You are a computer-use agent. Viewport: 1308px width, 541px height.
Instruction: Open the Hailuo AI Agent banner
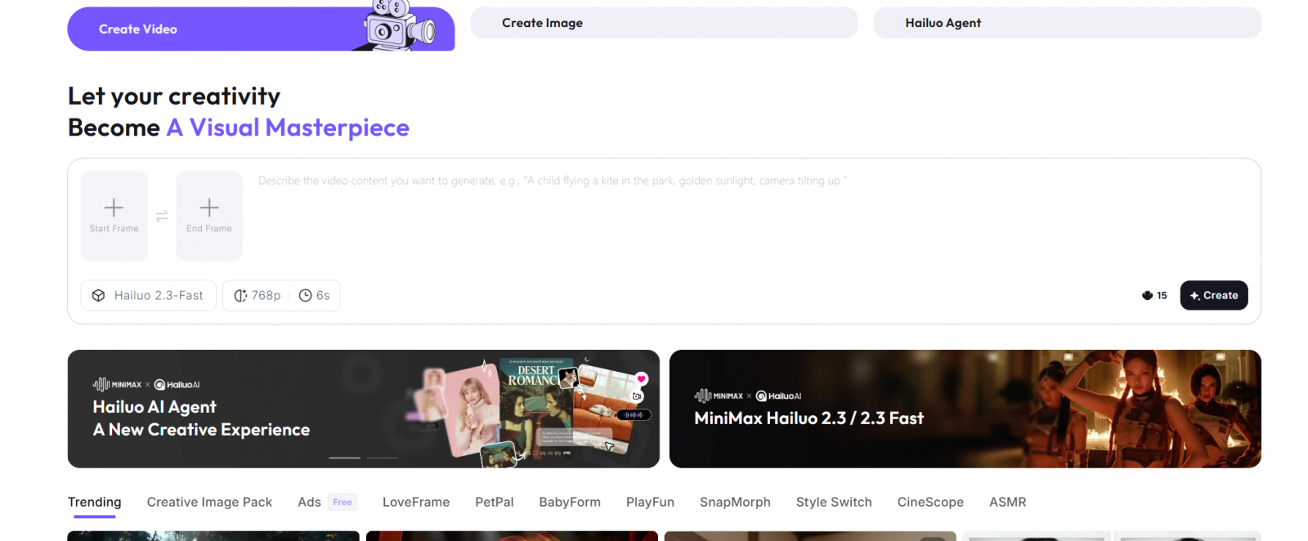point(364,409)
